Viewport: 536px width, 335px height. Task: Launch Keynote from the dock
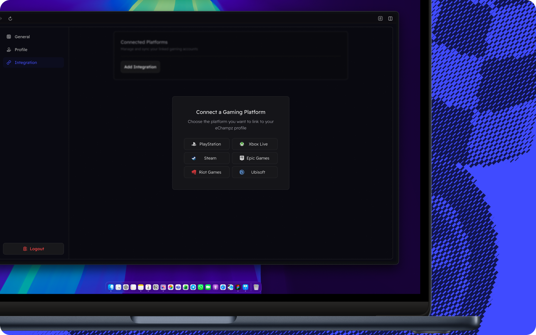[x=245, y=287]
